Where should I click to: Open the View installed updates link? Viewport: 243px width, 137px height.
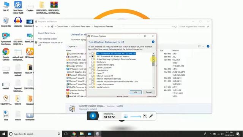pos(48,39)
